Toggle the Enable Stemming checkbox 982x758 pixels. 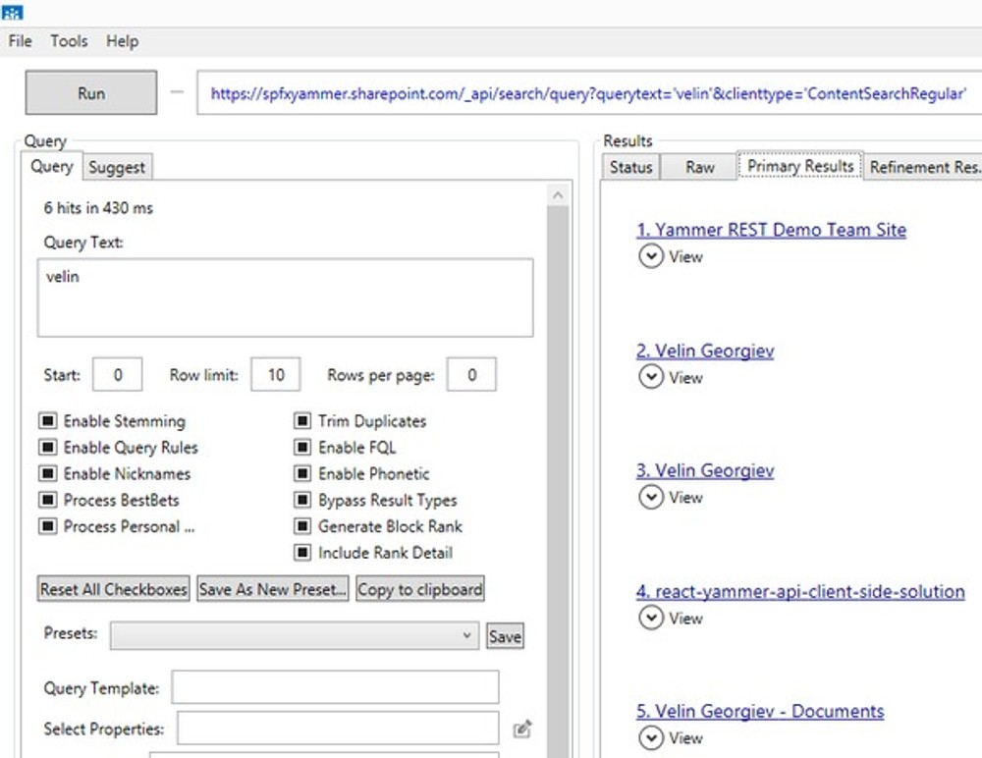(x=47, y=420)
